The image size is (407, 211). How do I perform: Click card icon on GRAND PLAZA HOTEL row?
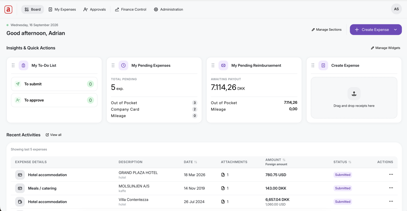coord(20,175)
